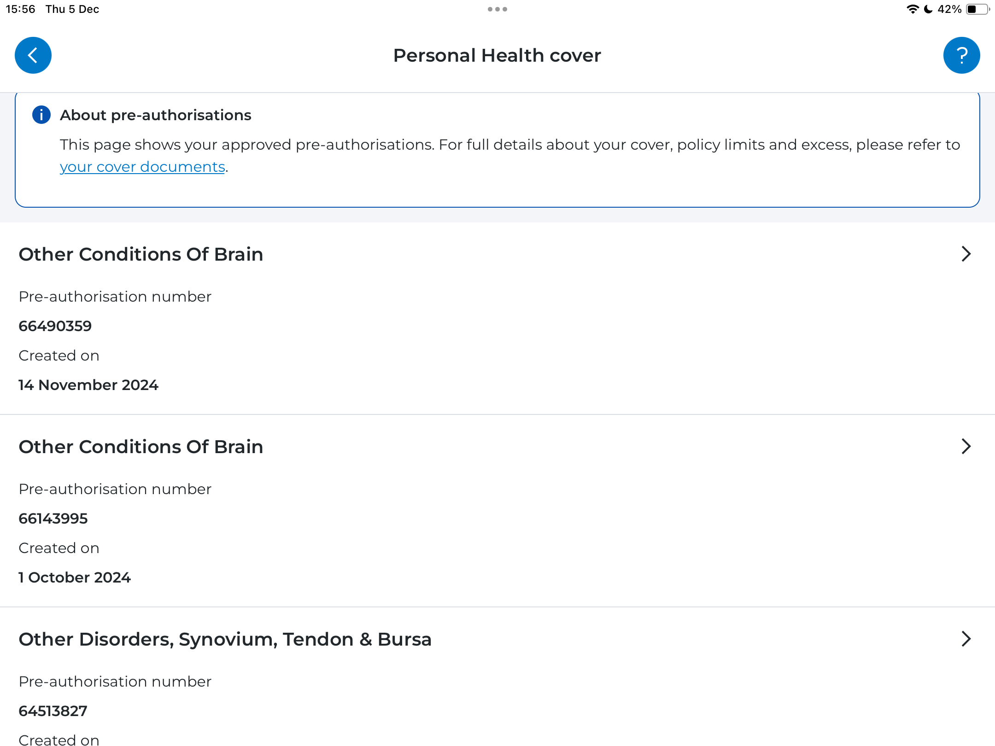The height and width of the screenshot is (746, 995).
Task: Tap the Wi-Fi status icon
Action: pos(913,9)
